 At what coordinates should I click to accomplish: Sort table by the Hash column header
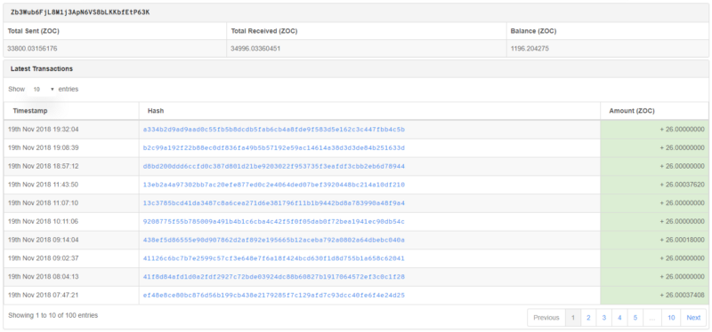point(369,111)
